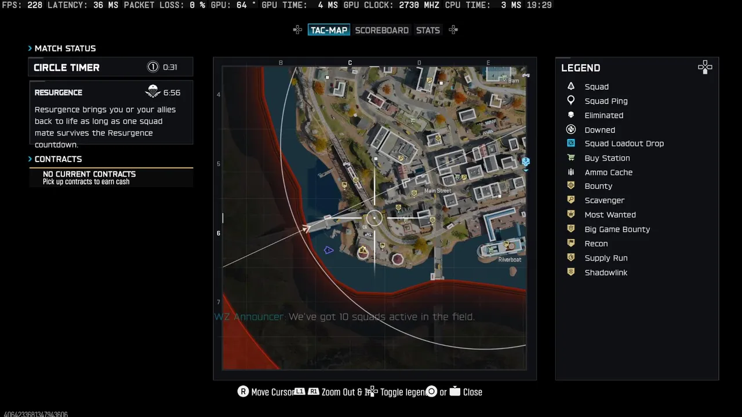Screen dimensions: 742x417
Task: Click the NO CURRENT CONTRACTS text
Action: click(89, 174)
